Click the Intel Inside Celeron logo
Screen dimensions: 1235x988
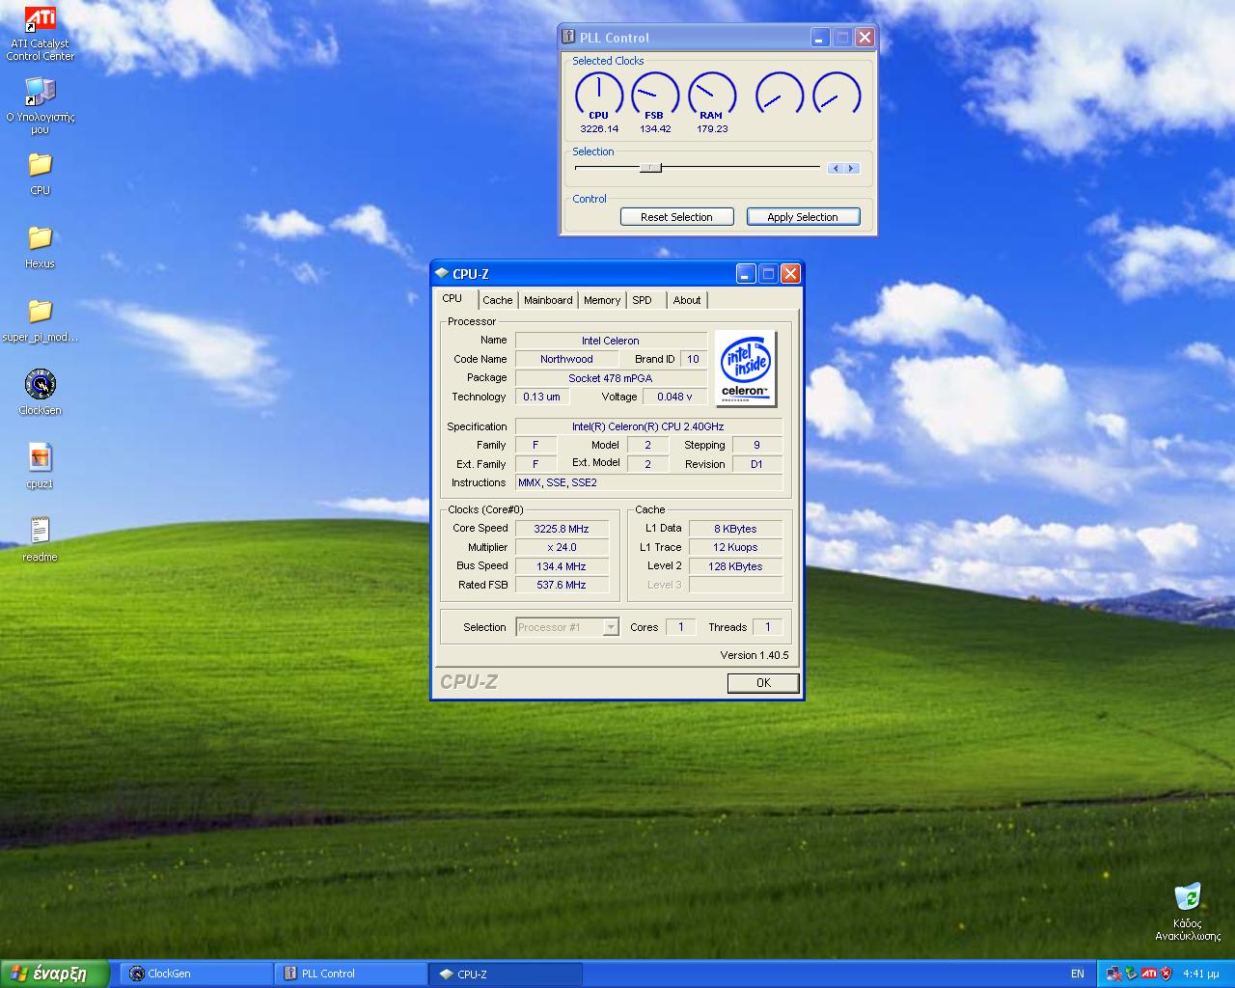pyautogui.click(x=745, y=369)
